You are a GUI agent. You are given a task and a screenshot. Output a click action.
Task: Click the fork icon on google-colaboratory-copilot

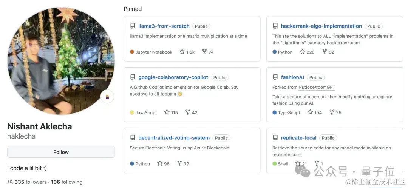pyautogui.click(x=188, y=112)
